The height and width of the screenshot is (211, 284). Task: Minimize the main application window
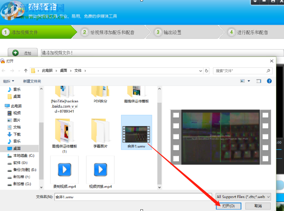click(x=264, y=2)
